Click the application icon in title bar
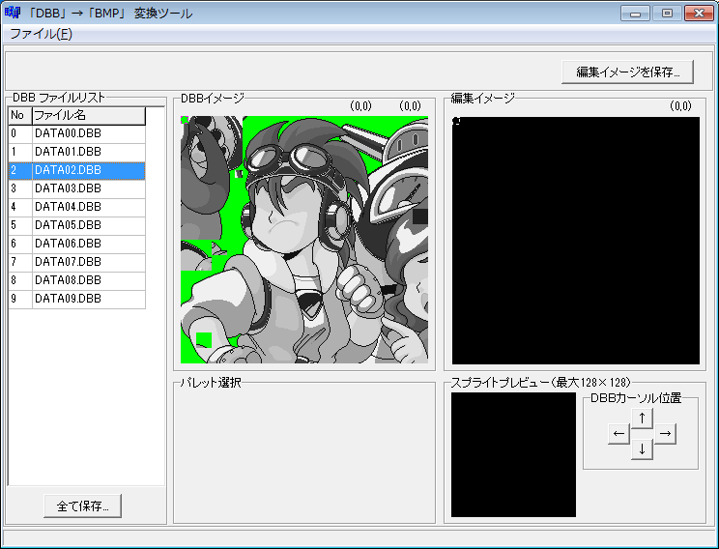This screenshot has height=549, width=719. pyautogui.click(x=13, y=14)
